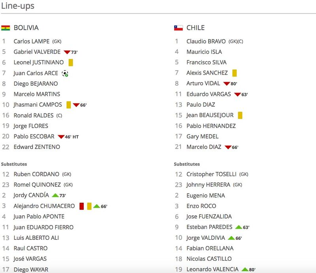Viewport: 316px width, 273px height.
Task: Open Ronald RALDES captain entry
Action: pyautogui.click(x=34, y=115)
